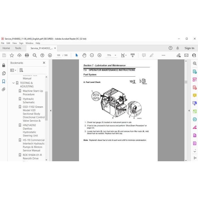Screen dimensions: 198x198
Task: Open Organize Pages tool in right pane
Action: pyautogui.click(x=195, y=79)
